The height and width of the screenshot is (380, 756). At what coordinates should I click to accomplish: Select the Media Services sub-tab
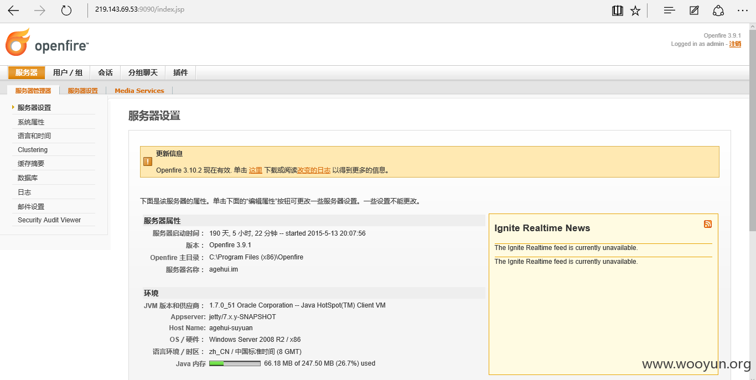click(139, 91)
